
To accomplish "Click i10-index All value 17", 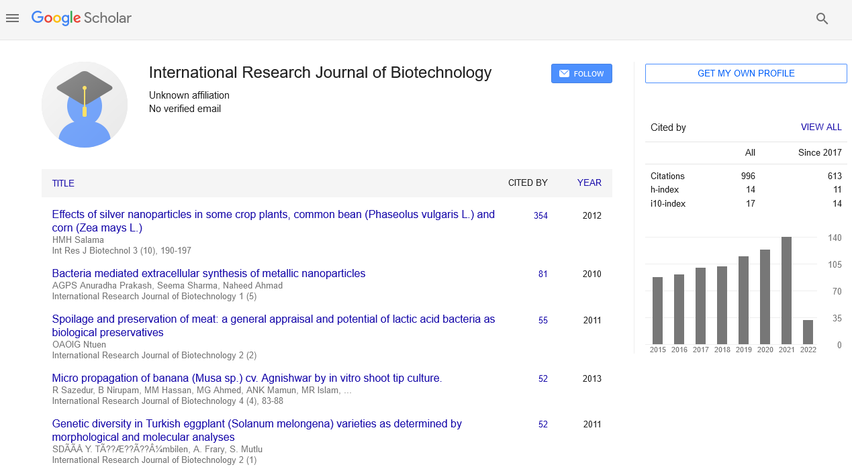I will click(x=751, y=203).
